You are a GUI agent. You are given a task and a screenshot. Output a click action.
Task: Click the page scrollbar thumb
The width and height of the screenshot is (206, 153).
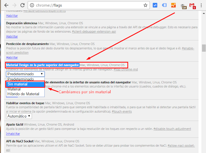204,48
